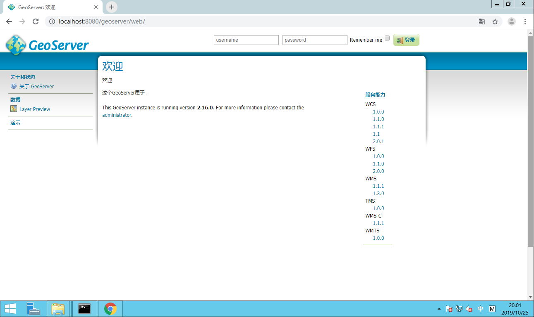Click the password input field
The width and height of the screenshot is (534, 317).
click(315, 40)
